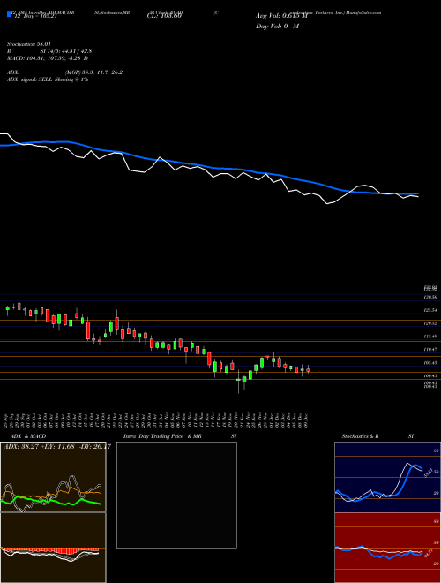The image size is (441, 583).
Task: Select the 'Avg Vol: 0.615 M' label
Action: pyautogui.click(x=281, y=16)
